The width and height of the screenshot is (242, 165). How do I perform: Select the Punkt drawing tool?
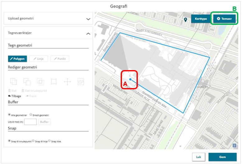point(60,59)
